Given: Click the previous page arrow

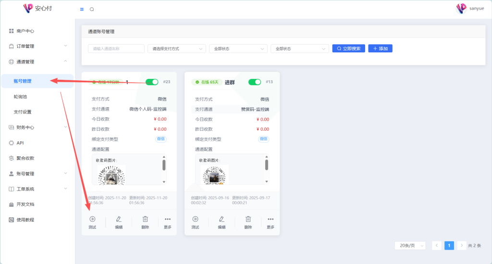Looking at the screenshot, I should pos(436,245).
